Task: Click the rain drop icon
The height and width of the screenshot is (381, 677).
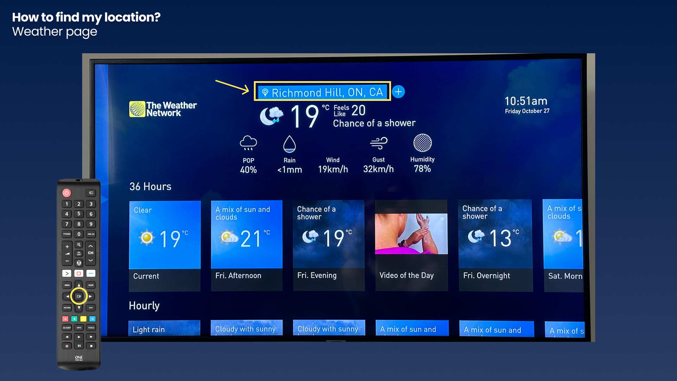Action: pyautogui.click(x=289, y=143)
